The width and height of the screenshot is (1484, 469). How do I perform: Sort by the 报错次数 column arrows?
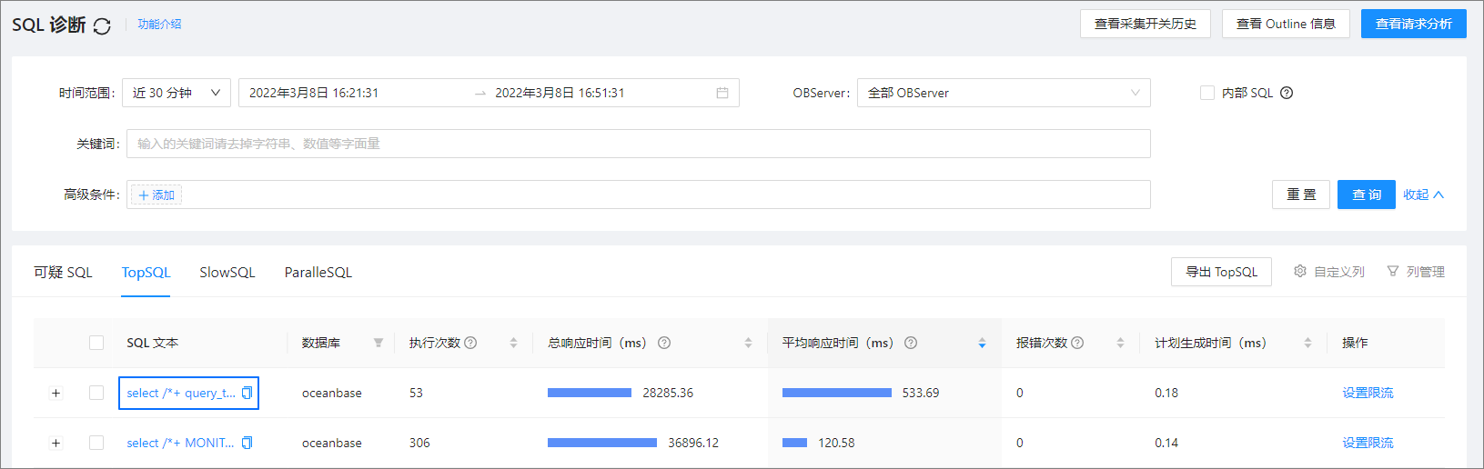point(1120,343)
